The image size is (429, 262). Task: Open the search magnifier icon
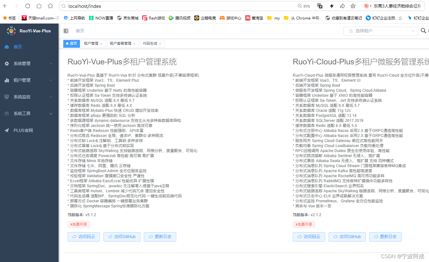423,31
